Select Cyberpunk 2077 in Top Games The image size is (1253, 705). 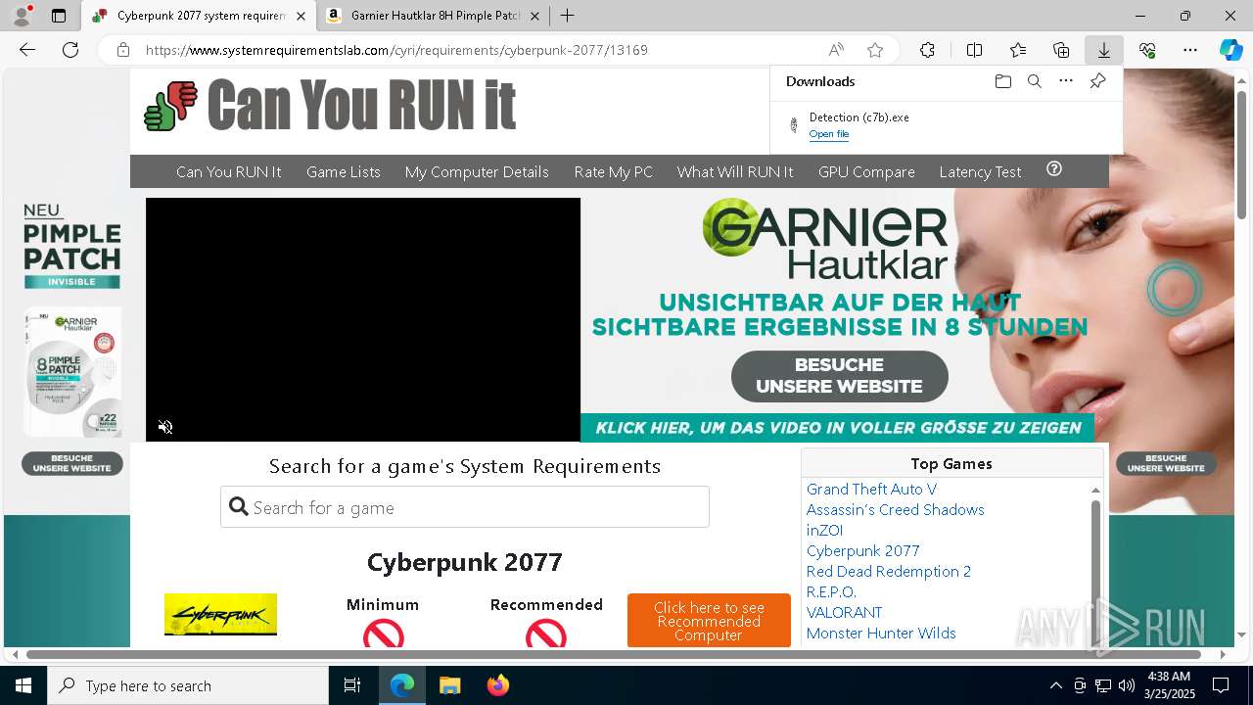coord(862,550)
